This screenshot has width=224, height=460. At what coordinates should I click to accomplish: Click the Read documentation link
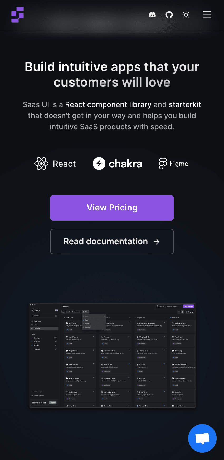(112, 241)
